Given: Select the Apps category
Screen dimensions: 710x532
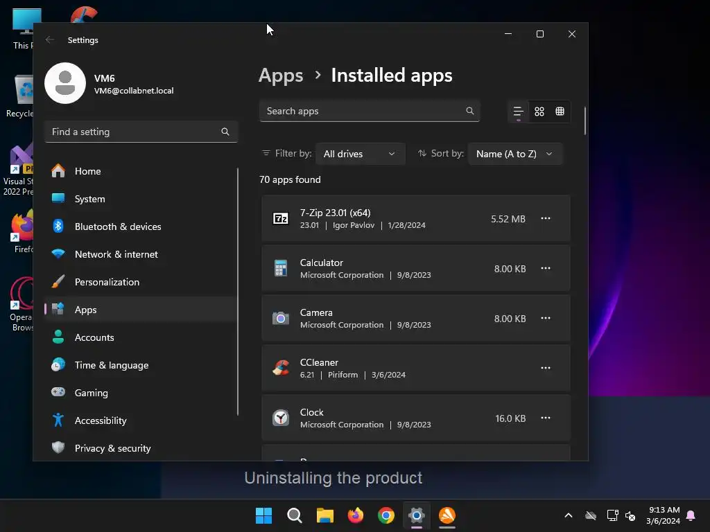Looking at the screenshot, I should (x=140, y=310).
